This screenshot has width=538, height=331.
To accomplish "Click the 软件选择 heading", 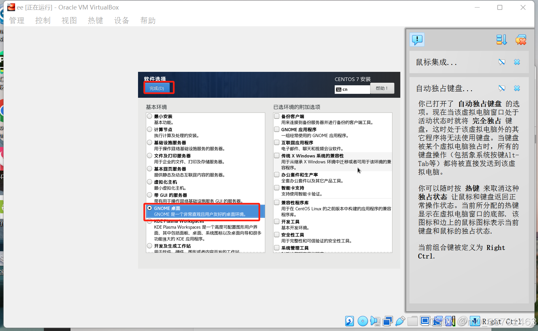I will (x=155, y=79).
